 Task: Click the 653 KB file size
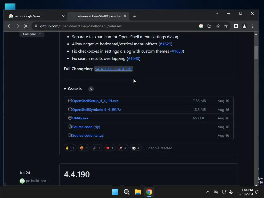click(x=198, y=118)
